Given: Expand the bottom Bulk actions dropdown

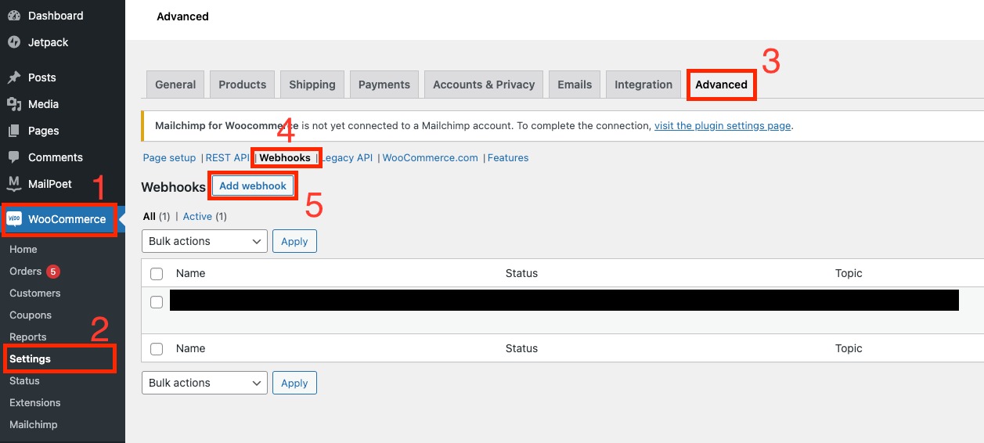Looking at the screenshot, I should click(204, 383).
